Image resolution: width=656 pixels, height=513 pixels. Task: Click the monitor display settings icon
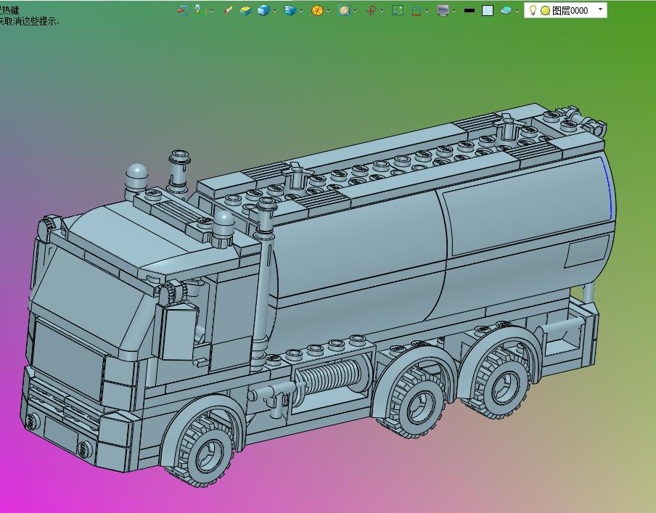click(x=443, y=10)
